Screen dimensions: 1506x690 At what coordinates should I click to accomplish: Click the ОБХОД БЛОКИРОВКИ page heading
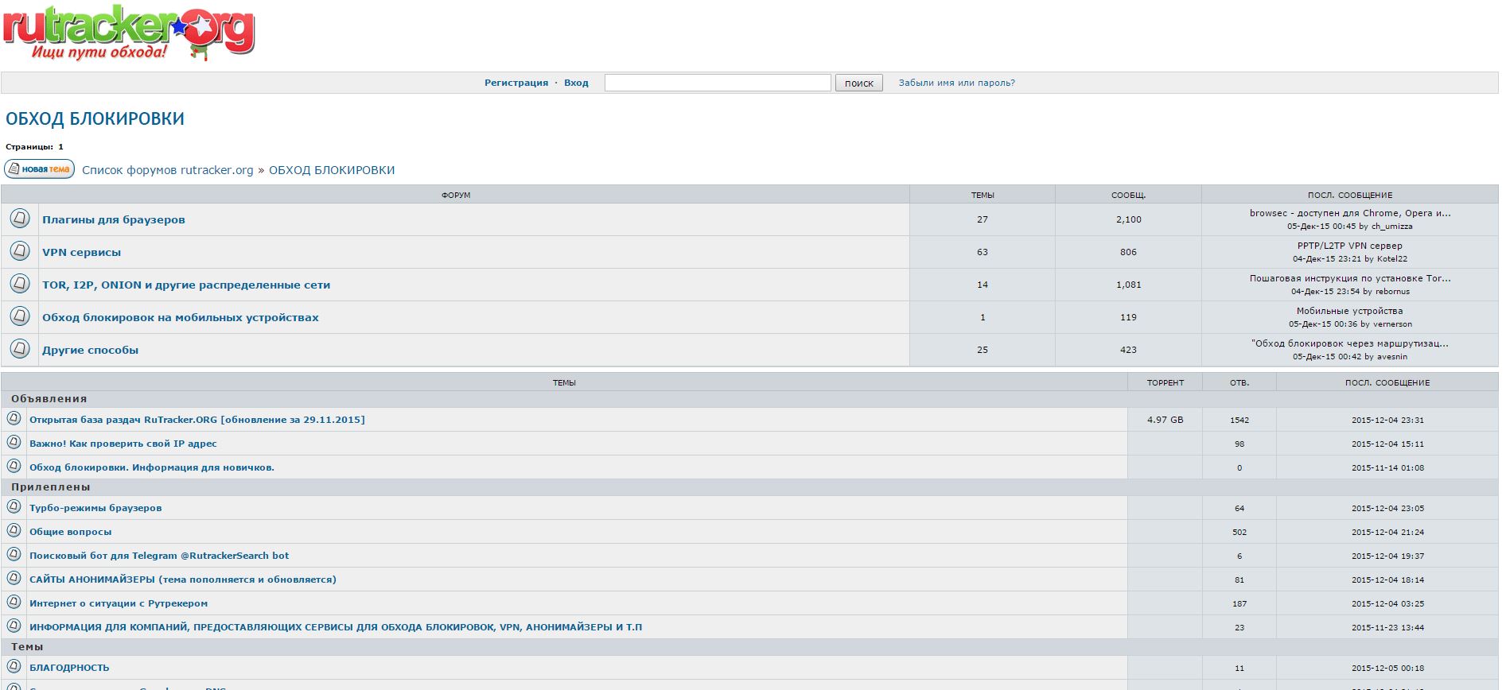click(x=95, y=118)
